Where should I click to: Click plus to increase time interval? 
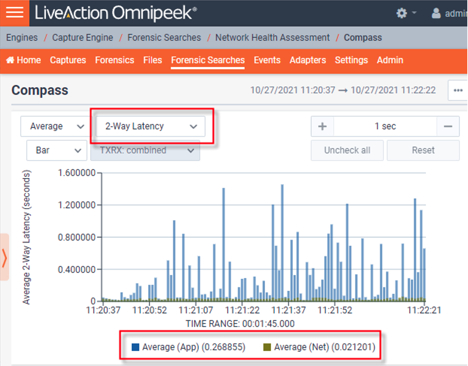[322, 126]
